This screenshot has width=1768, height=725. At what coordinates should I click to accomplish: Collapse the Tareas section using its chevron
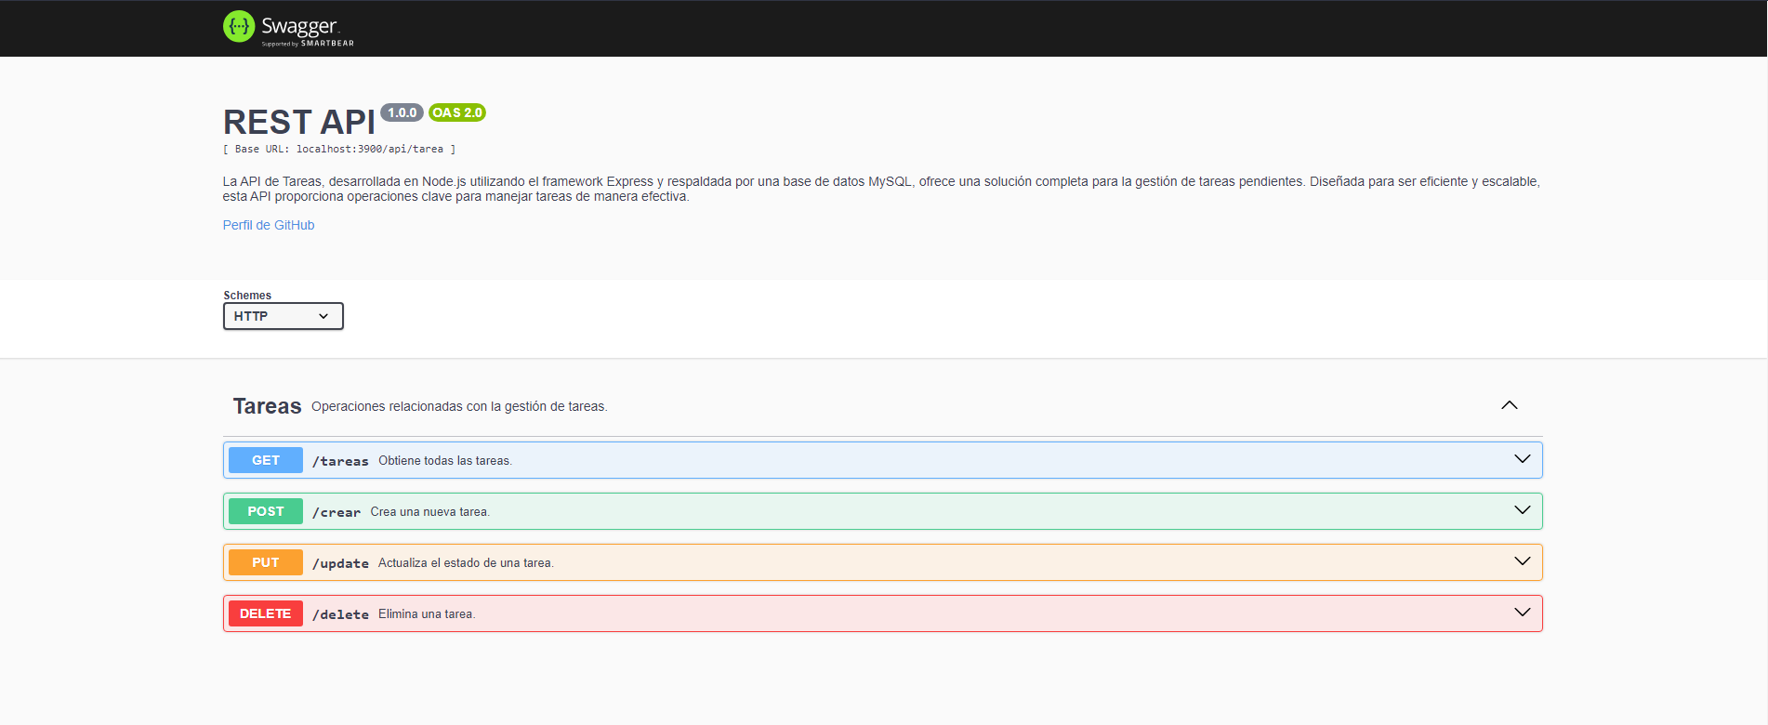tap(1509, 405)
